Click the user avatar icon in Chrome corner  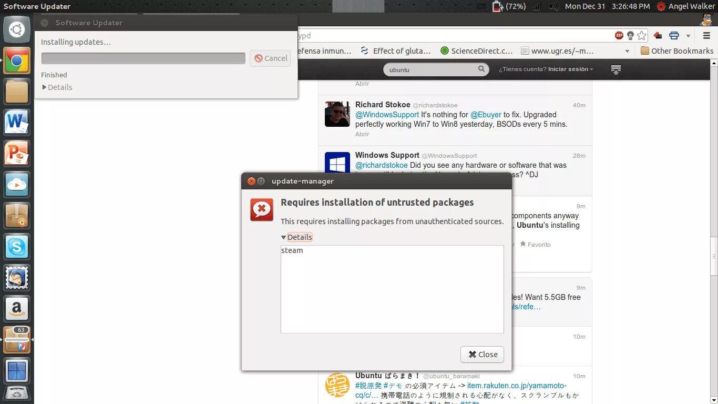tap(707, 20)
